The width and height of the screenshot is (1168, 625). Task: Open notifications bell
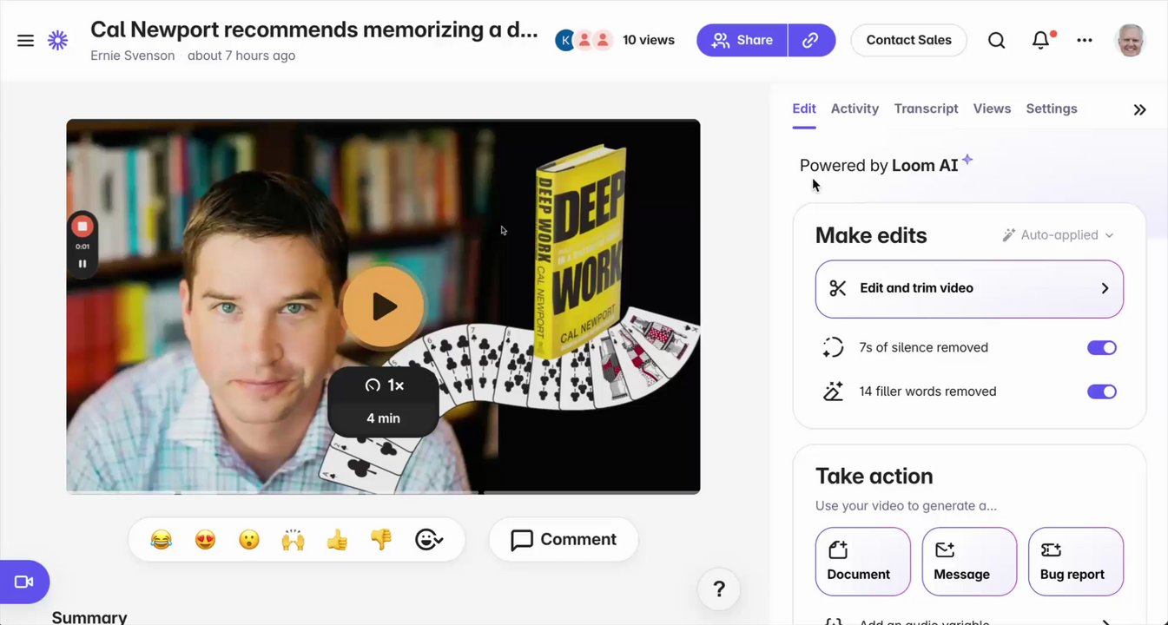click(1040, 40)
